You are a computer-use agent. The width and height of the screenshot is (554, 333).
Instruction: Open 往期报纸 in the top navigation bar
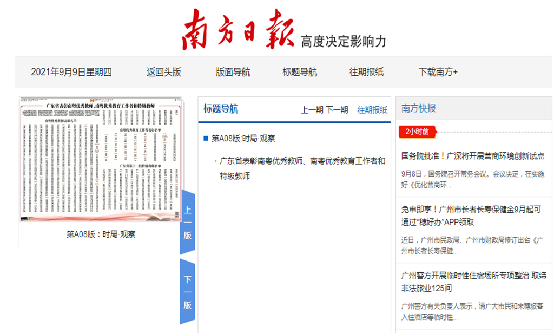click(x=366, y=72)
